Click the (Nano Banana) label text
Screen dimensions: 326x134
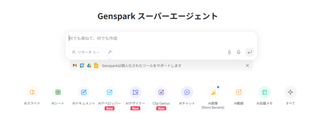coord(213,108)
